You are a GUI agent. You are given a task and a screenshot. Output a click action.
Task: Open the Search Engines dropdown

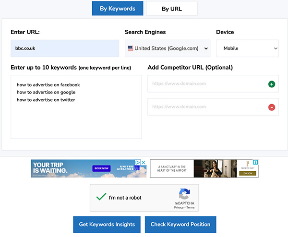(x=168, y=48)
